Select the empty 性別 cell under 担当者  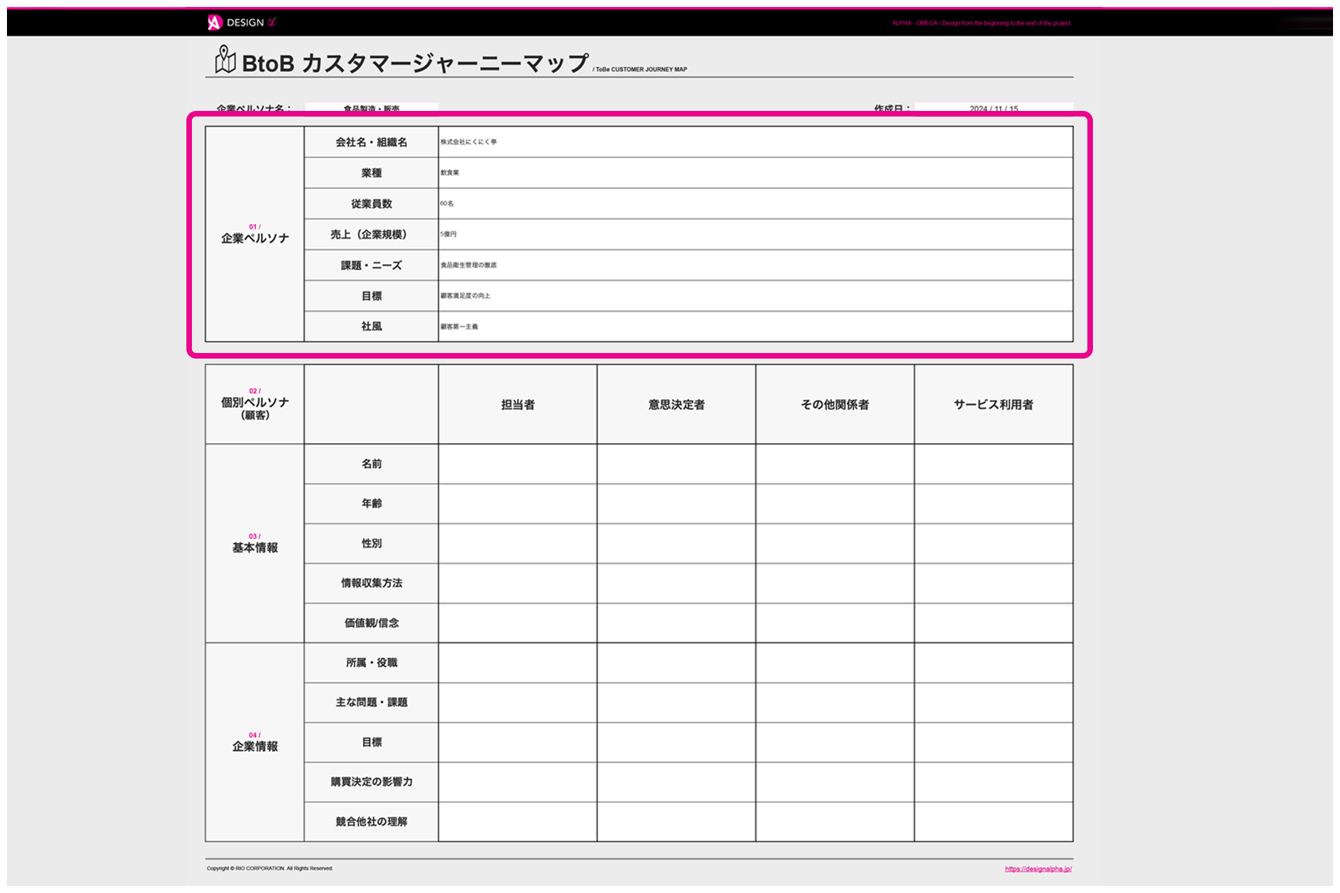(518, 543)
